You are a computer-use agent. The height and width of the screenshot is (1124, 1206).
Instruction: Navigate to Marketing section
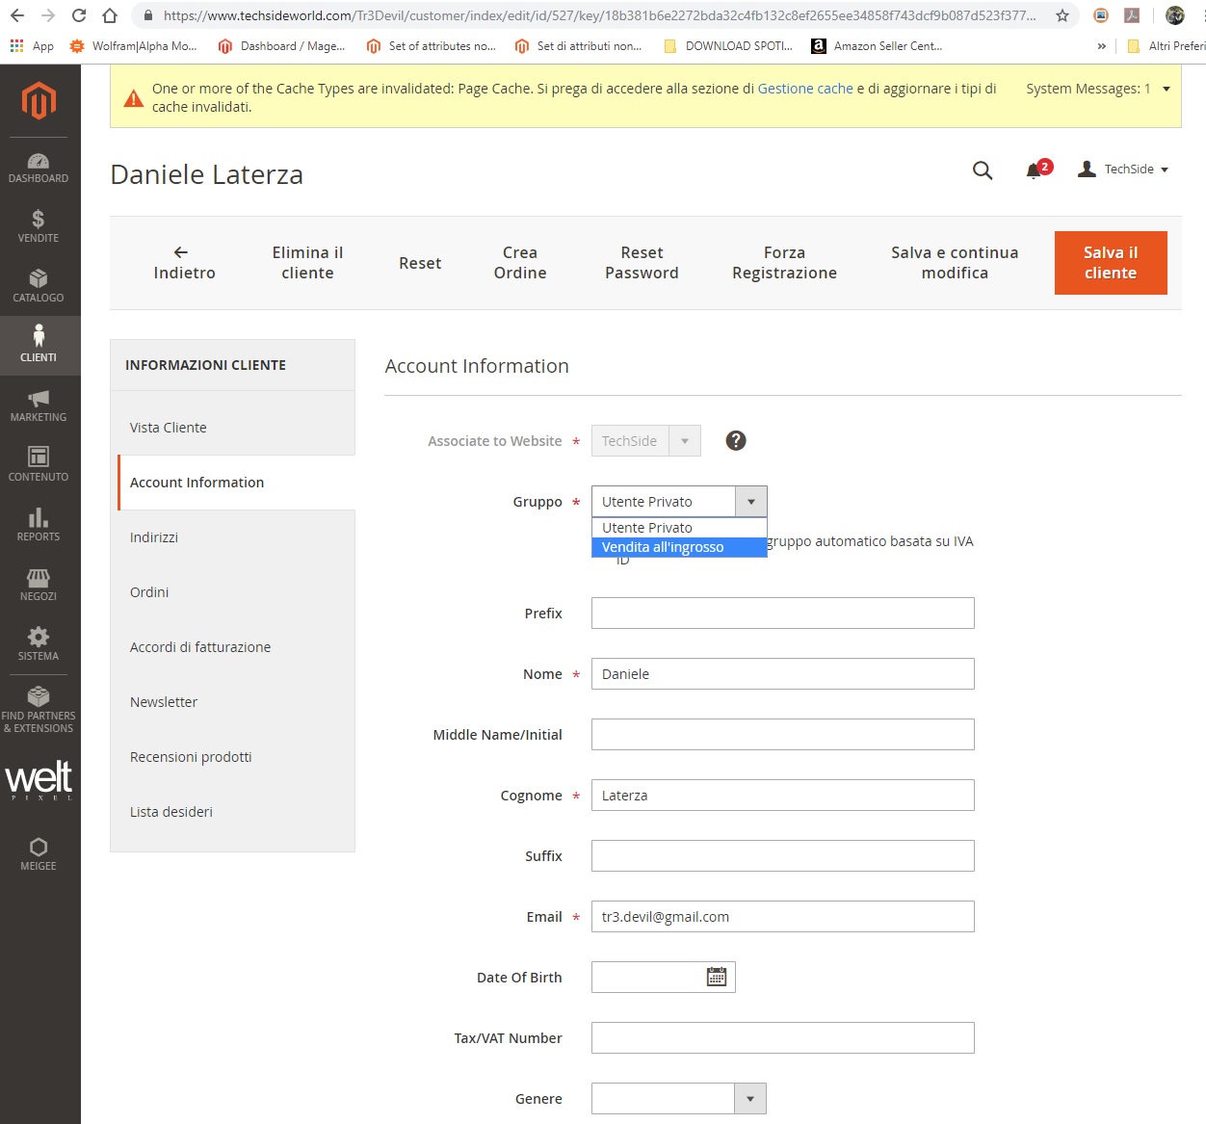[x=39, y=405]
